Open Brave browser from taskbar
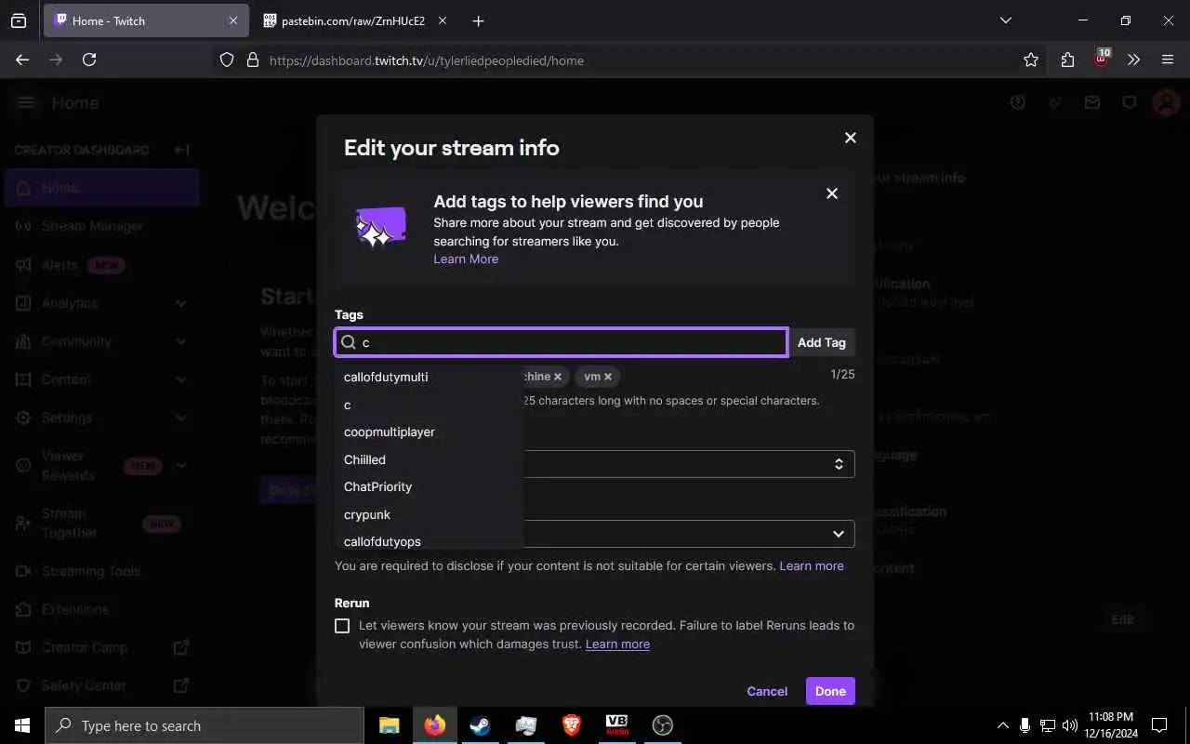This screenshot has width=1190, height=744. (572, 725)
